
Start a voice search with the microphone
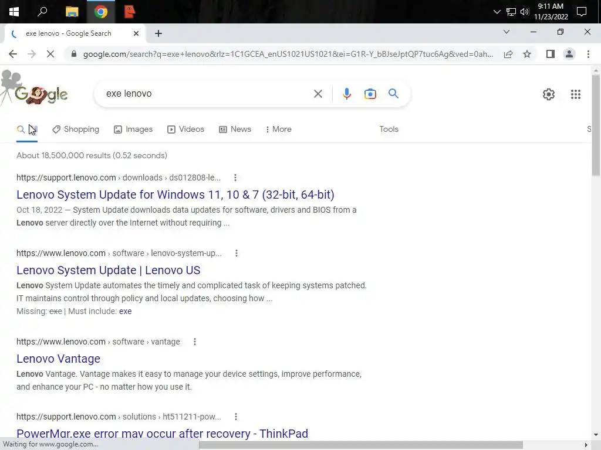tap(346, 94)
